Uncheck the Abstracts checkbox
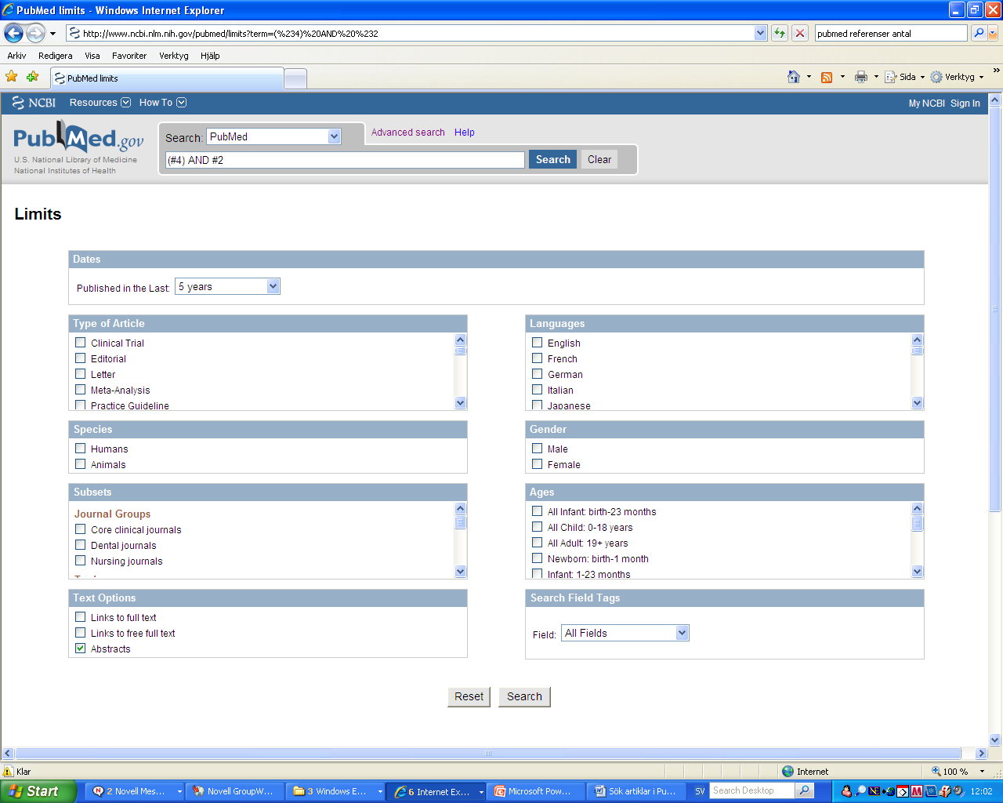 (x=80, y=649)
